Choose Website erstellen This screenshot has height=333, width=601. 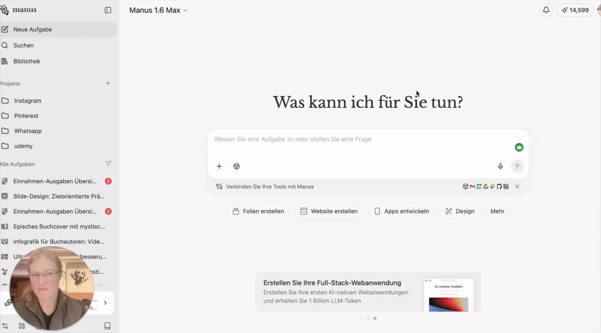click(329, 211)
